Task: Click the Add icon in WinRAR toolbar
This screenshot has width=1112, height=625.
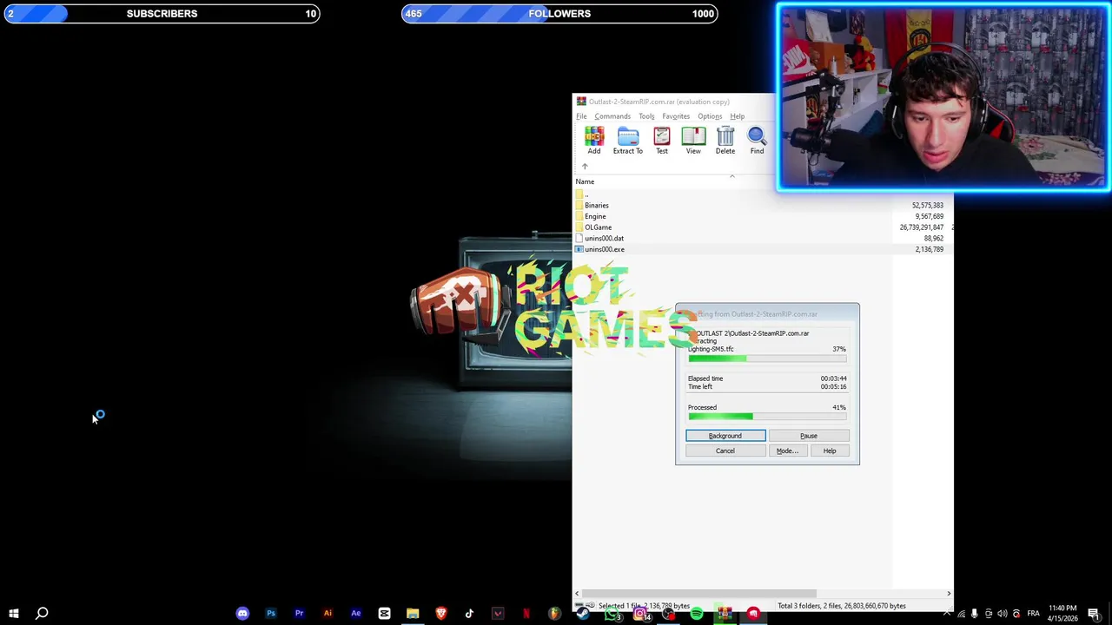Action: (593, 141)
